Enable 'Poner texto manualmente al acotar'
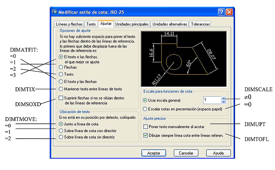 click(146, 127)
